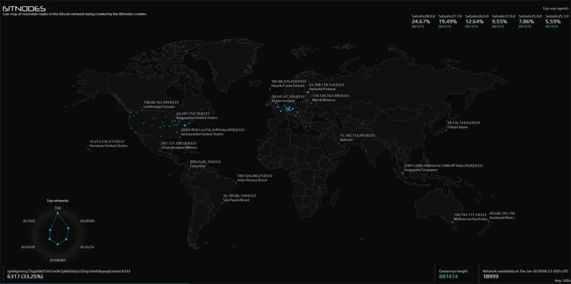
Task: Select the Dublin/Ireland node label
Action: click(x=283, y=101)
